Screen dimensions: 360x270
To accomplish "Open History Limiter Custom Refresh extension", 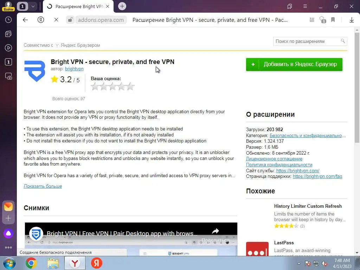I will coord(308,206).
